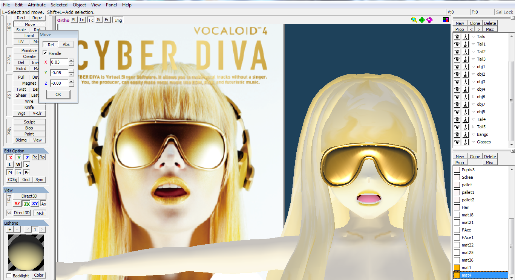The height and width of the screenshot is (280, 515).
Task: Collapse the Tails object tree node
Action: coord(474,37)
